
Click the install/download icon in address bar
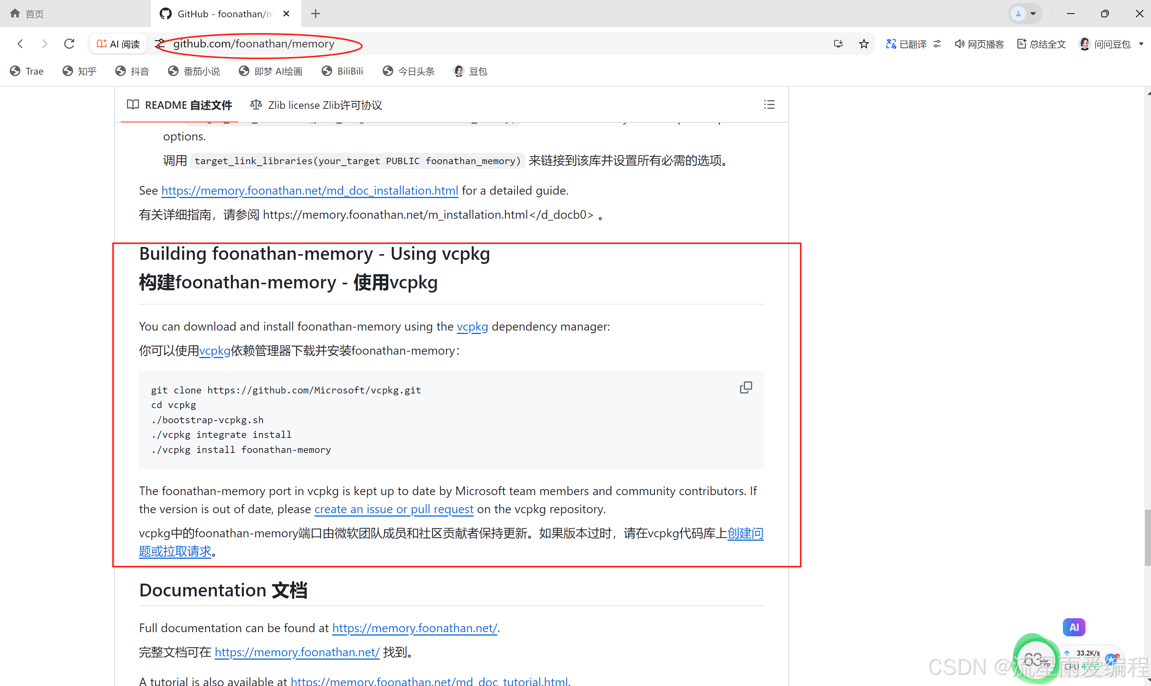(838, 44)
